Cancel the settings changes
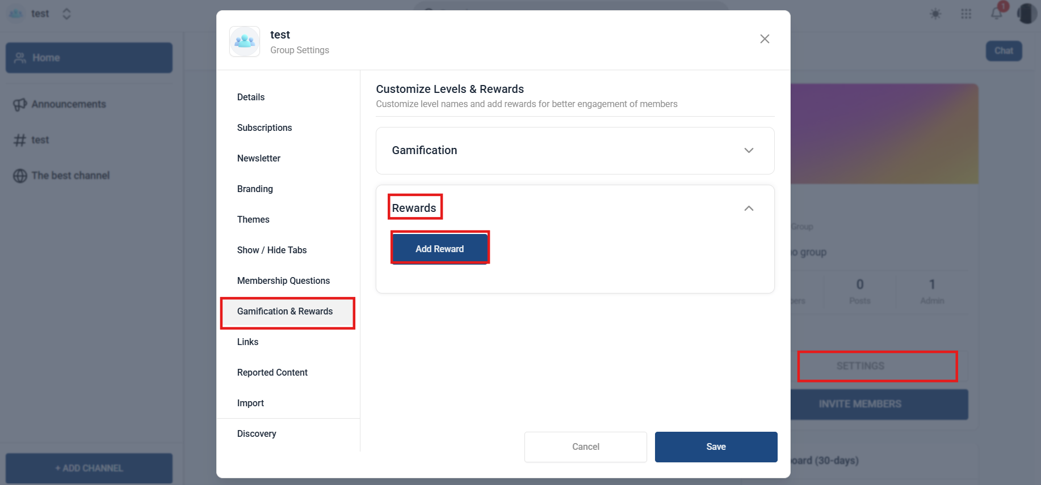This screenshot has width=1041, height=485. pyautogui.click(x=585, y=447)
